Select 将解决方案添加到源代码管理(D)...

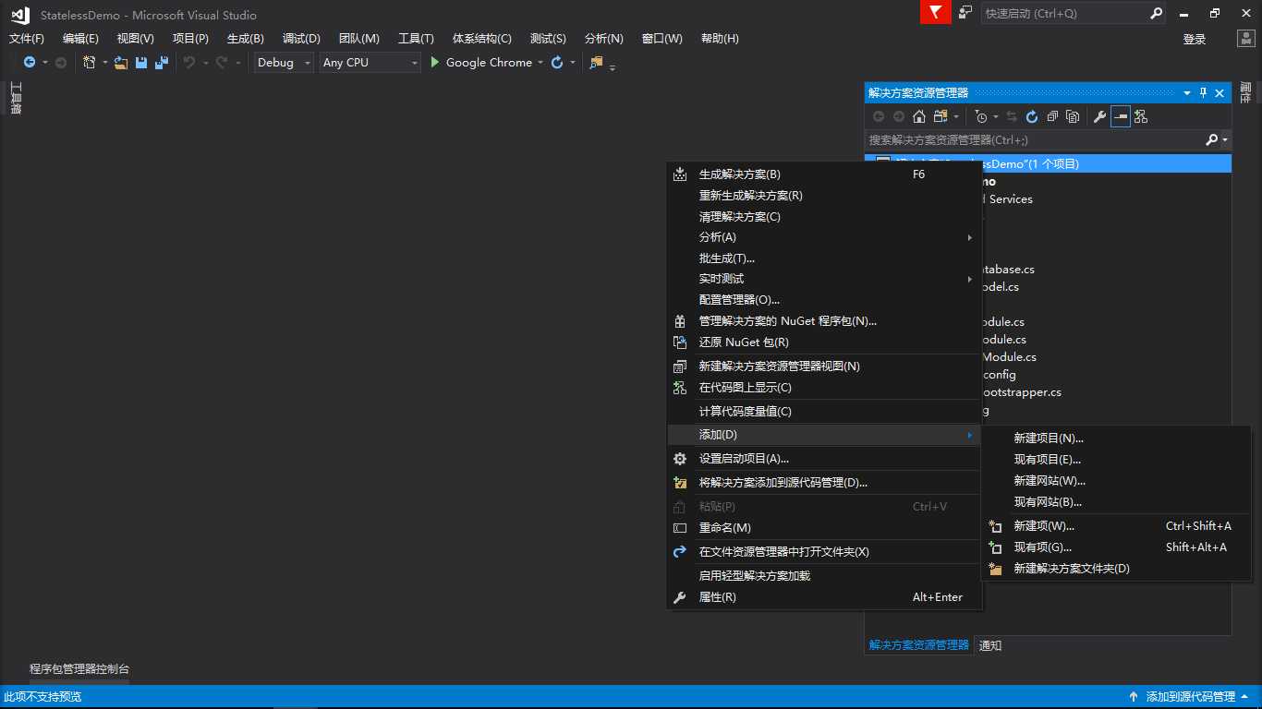(x=824, y=483)
